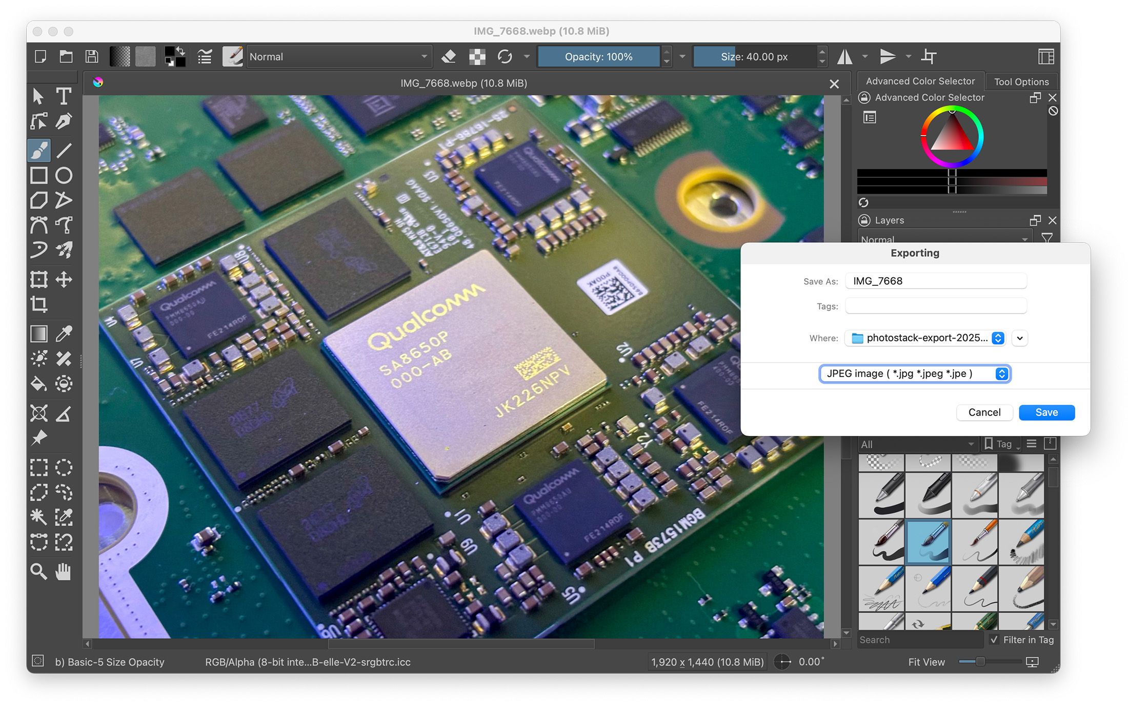Toggle horizontal mirror tool

pyautogui.click(x=844, y=57)
